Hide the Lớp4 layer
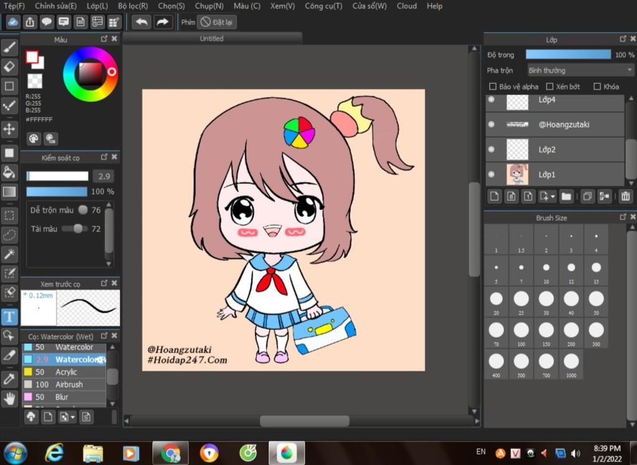Image resolution: width=637 pixels, height=465 pixels. [491, 99]
